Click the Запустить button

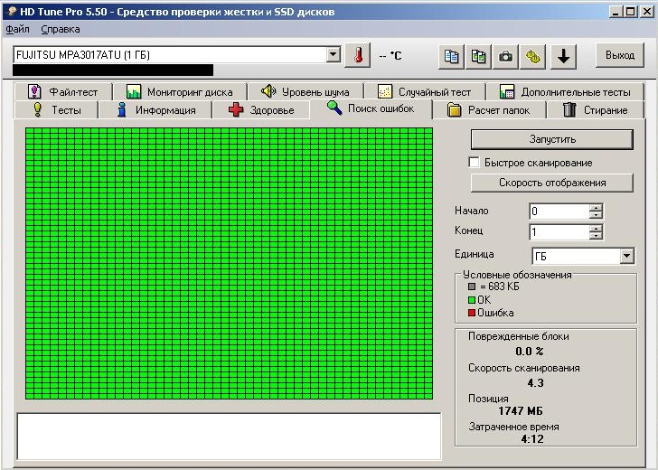[x=552, y=139]
